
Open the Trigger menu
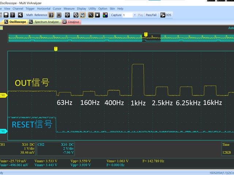click(30, 8)
